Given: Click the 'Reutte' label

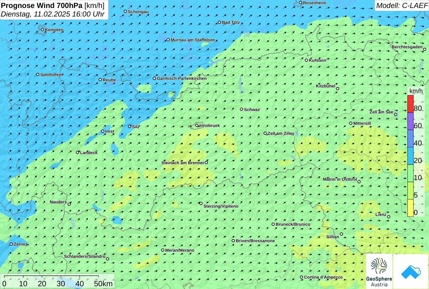Looking at the screenshot, I should tap(109, 80).
